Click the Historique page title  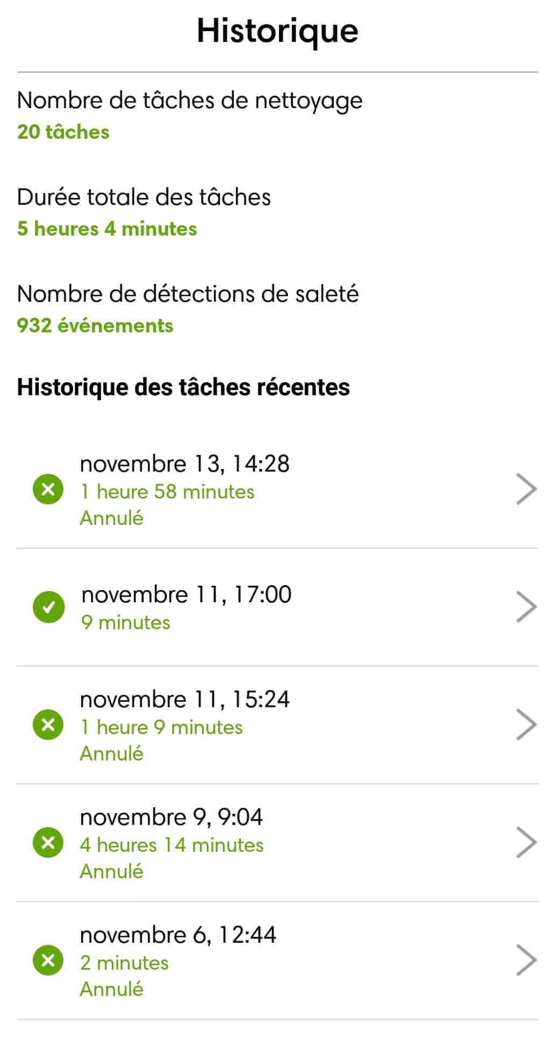coord(277,31)
